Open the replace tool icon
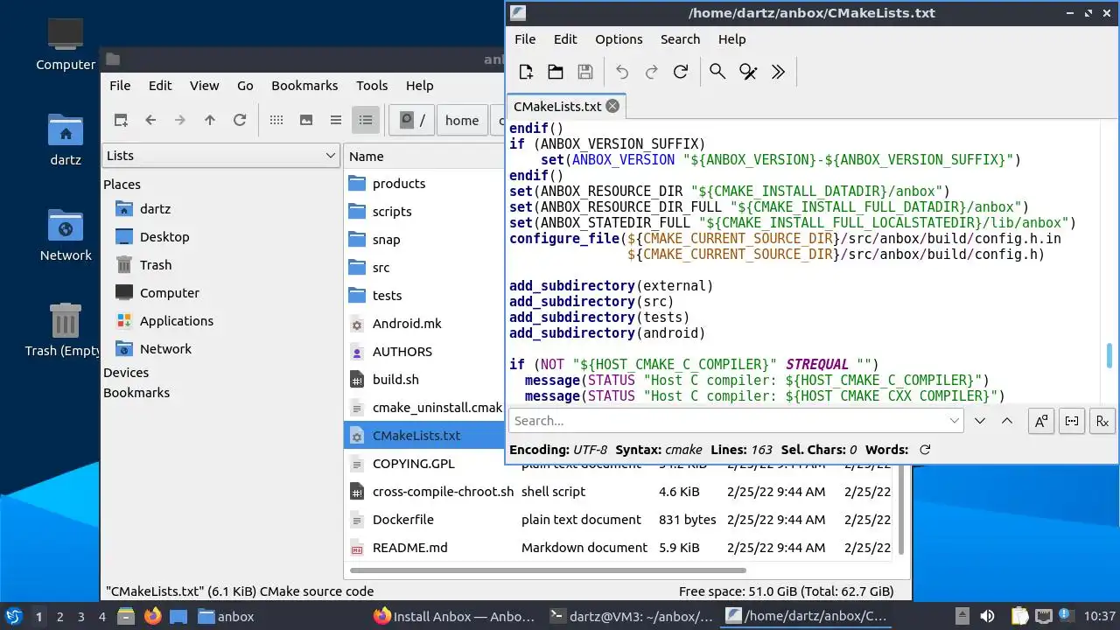 [x=748, y=72]
